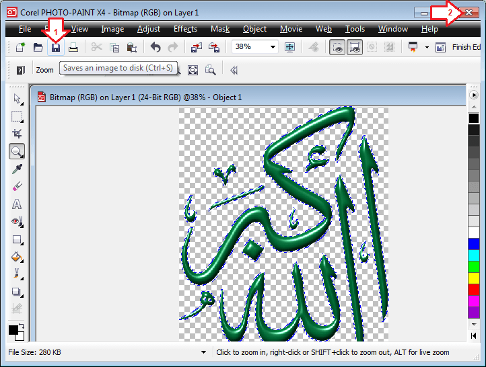
Task: Click the Undo arrow icon
Action: 155,47
